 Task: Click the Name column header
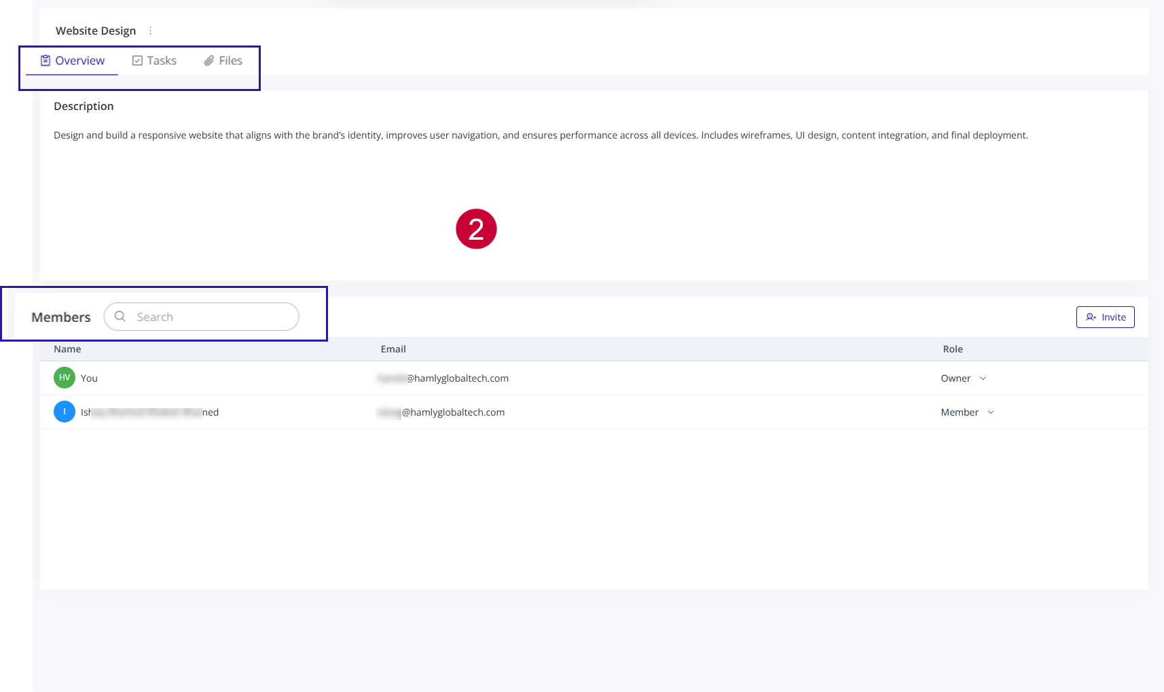click(67, 349)
